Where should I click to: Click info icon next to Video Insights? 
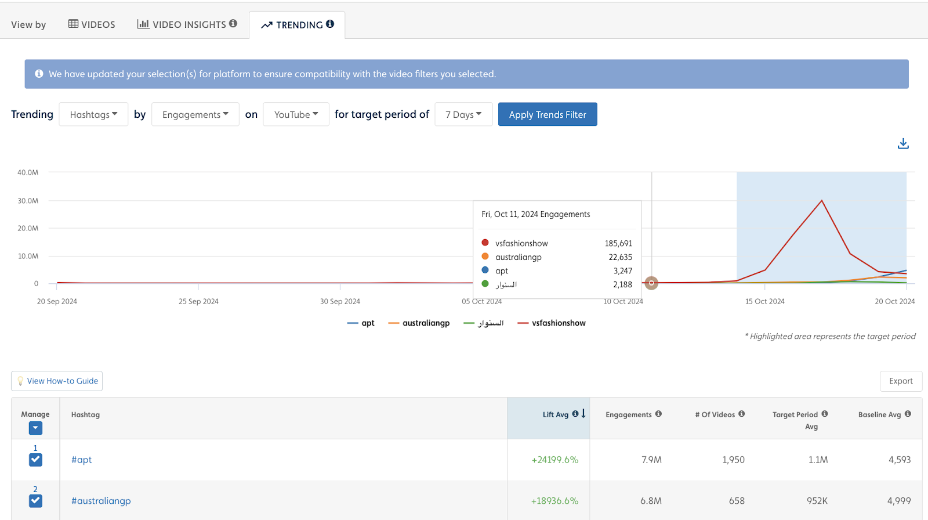[233, 24]
